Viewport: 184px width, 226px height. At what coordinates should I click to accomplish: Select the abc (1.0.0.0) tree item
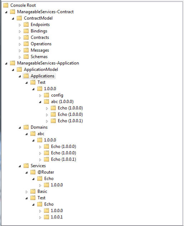tap(62, 102)
